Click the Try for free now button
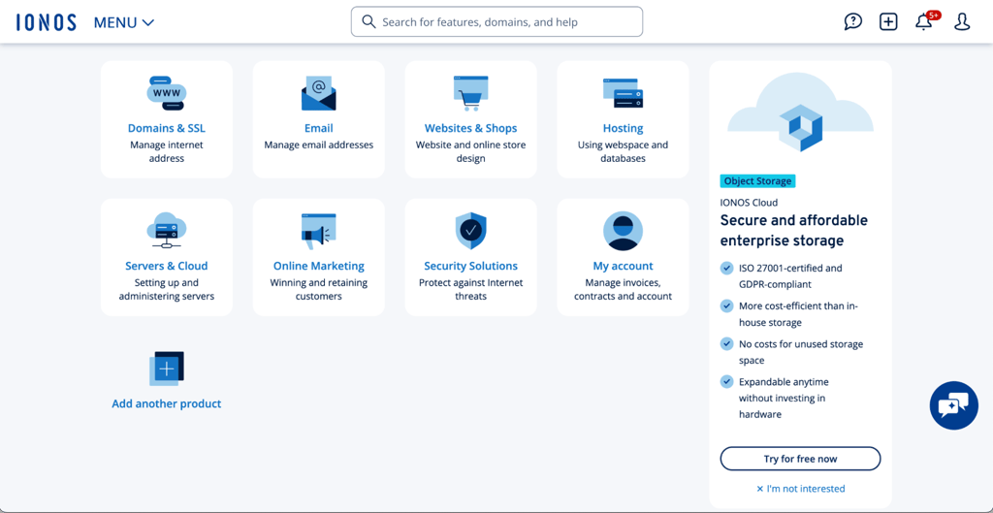 800,459
